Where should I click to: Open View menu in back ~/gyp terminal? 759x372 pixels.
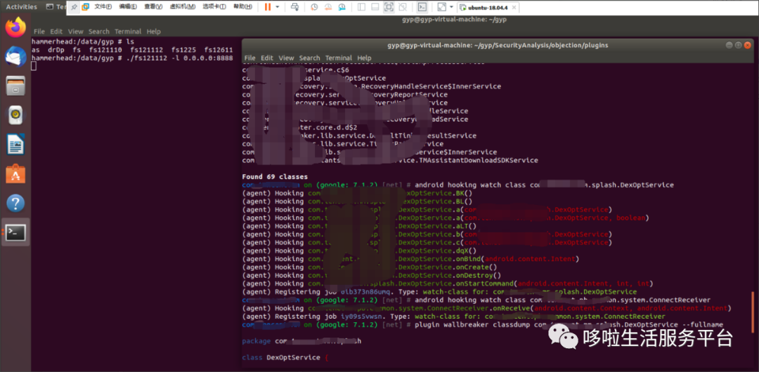click(x=75, y=32)
